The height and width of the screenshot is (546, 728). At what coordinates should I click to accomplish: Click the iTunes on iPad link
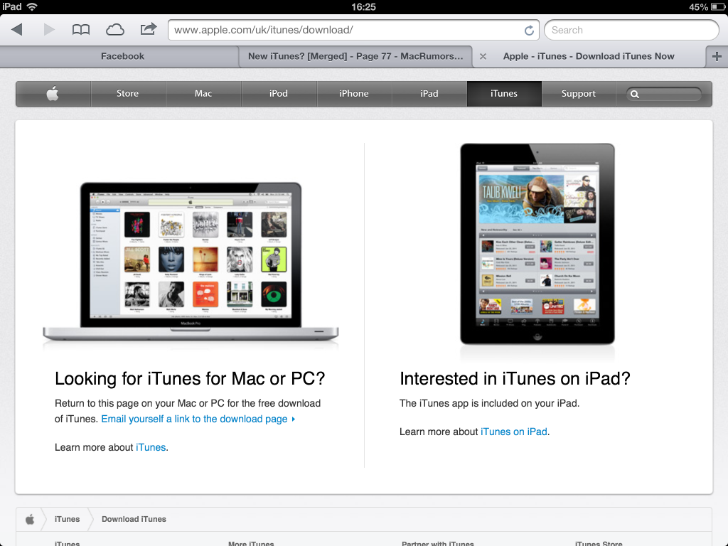[x=513, y=432]
